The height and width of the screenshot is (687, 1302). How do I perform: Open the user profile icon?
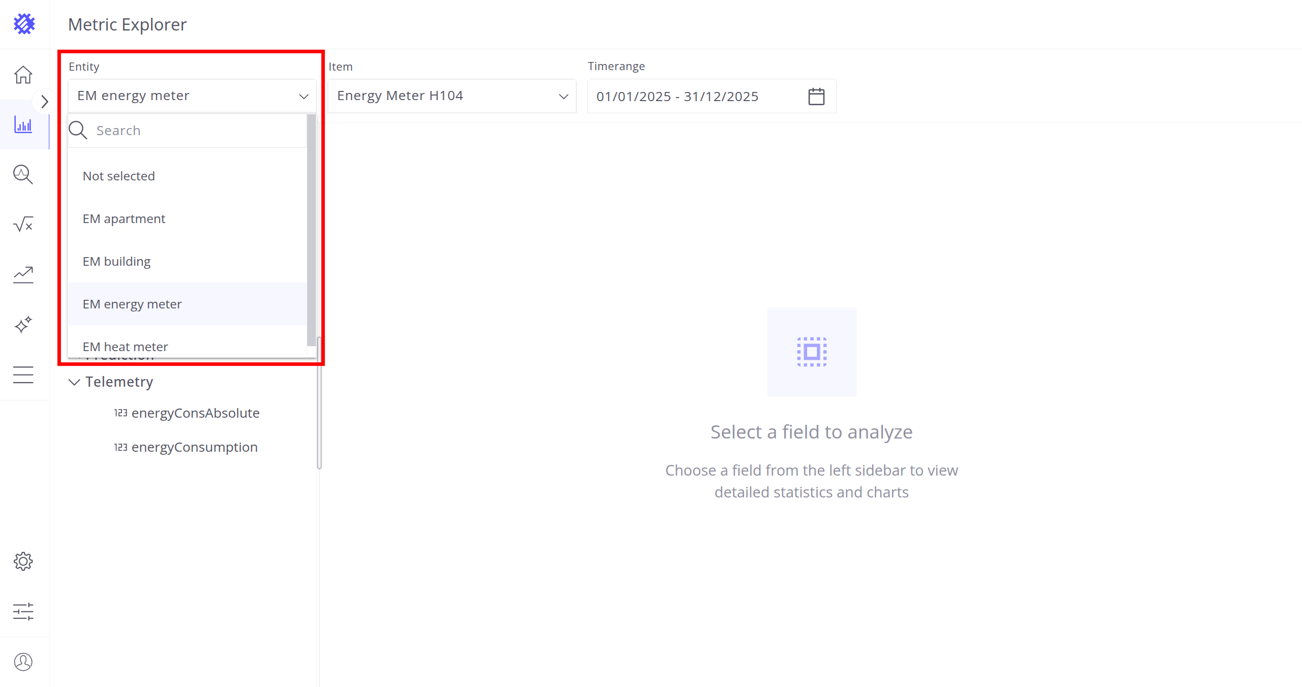pos(23,662)
